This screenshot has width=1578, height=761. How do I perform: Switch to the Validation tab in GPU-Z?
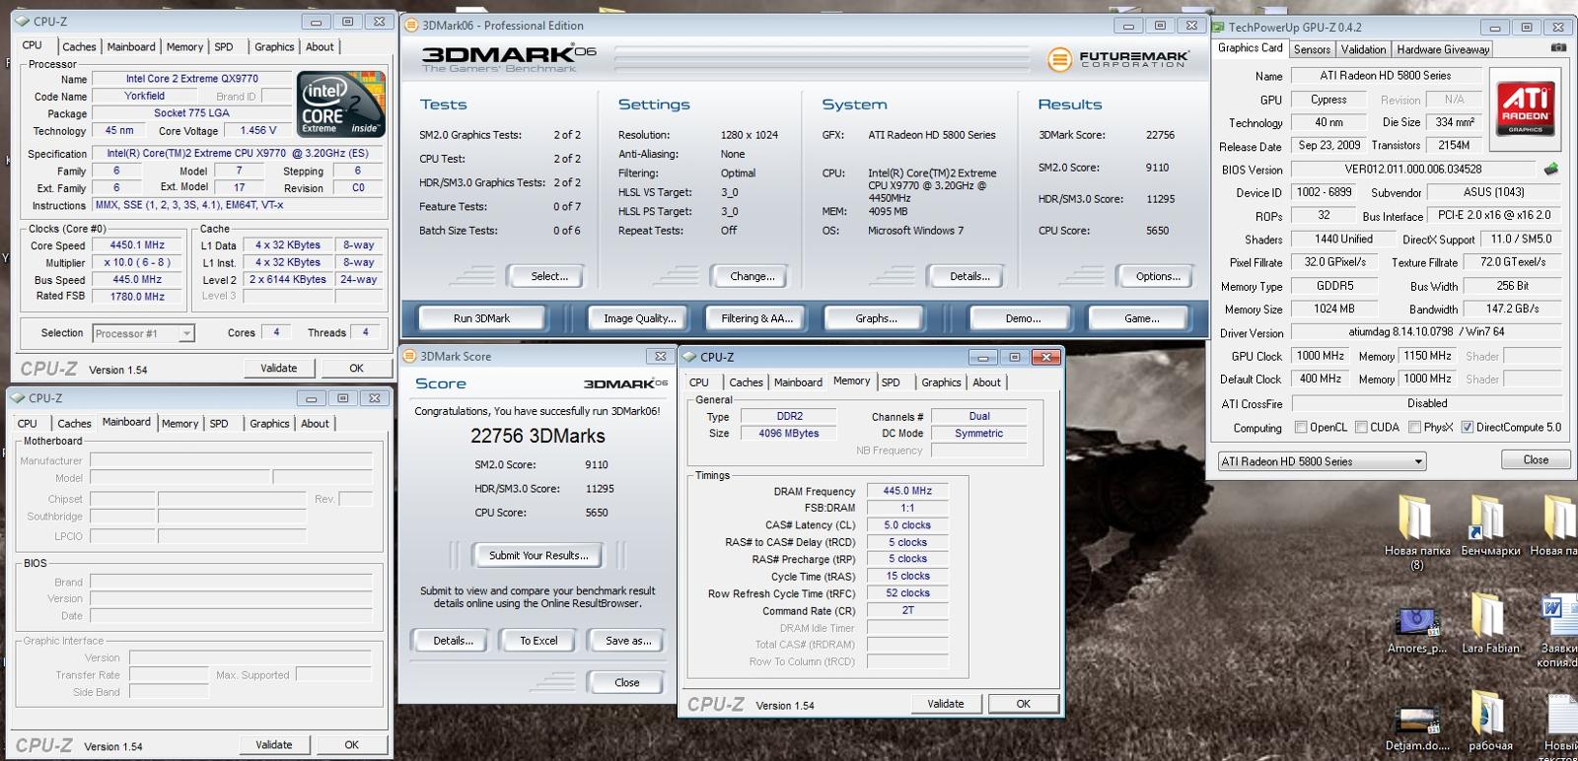(1363, 49)
